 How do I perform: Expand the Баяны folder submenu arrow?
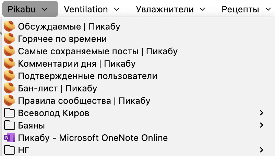[262, 125]
